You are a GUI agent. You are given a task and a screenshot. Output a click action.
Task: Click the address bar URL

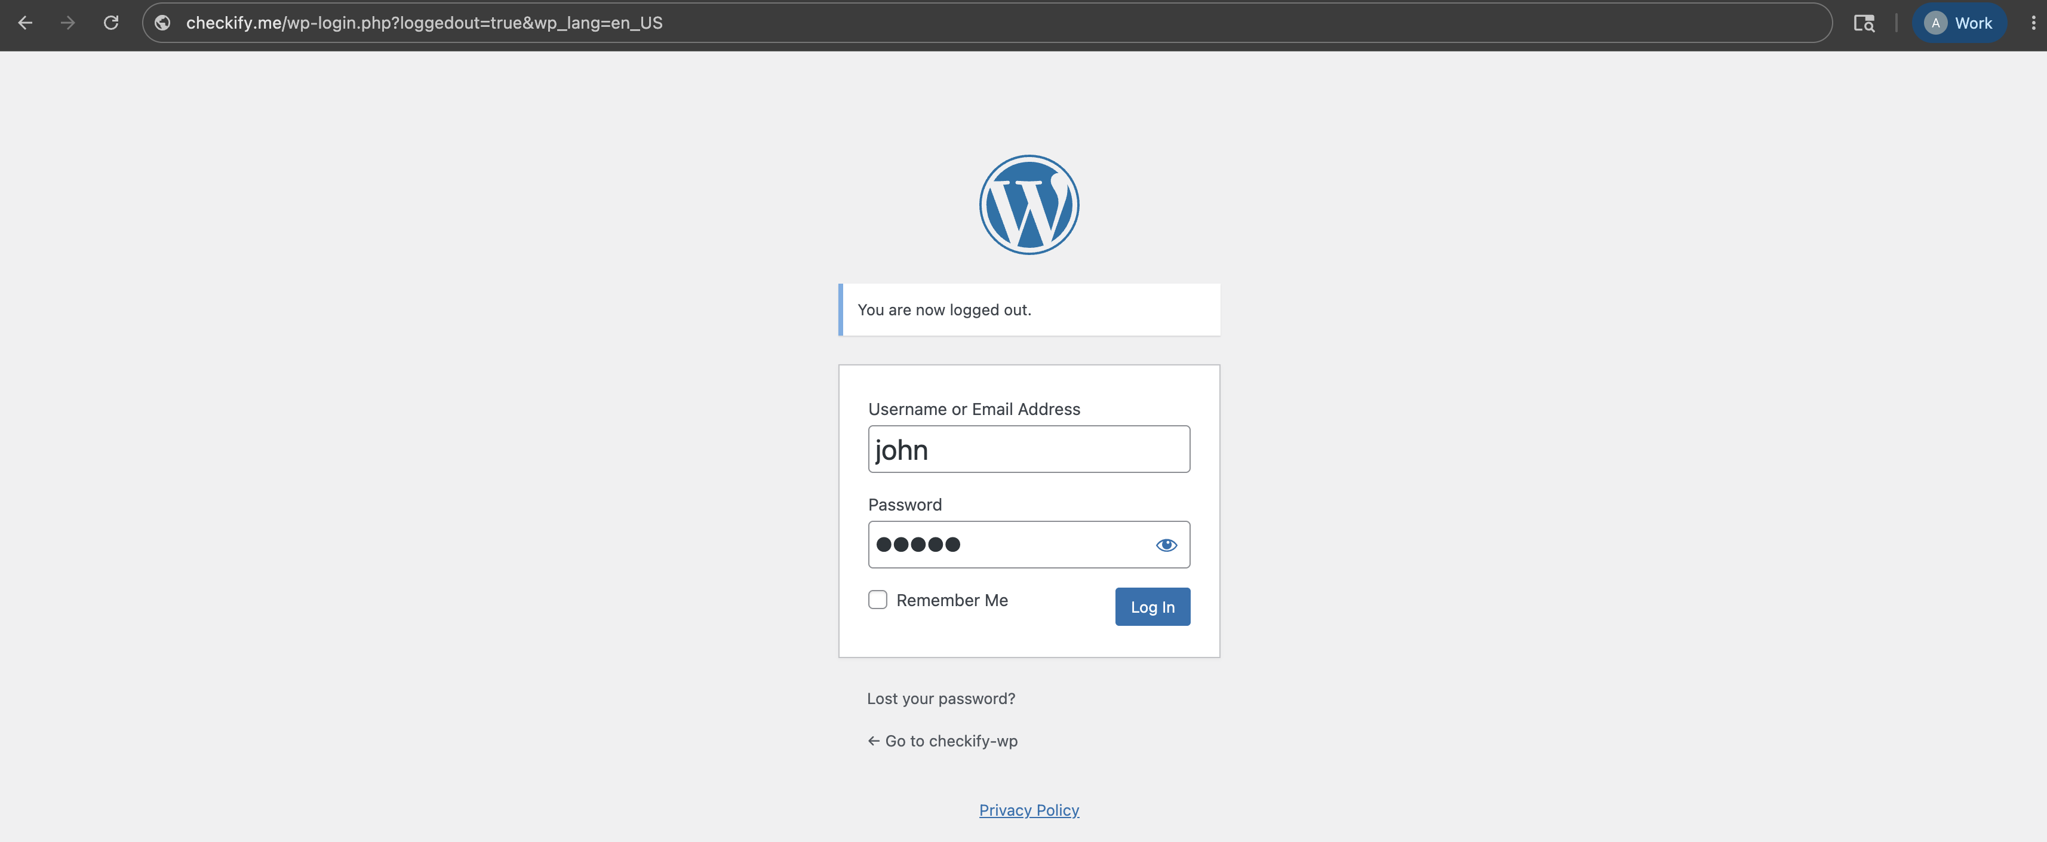423,23
